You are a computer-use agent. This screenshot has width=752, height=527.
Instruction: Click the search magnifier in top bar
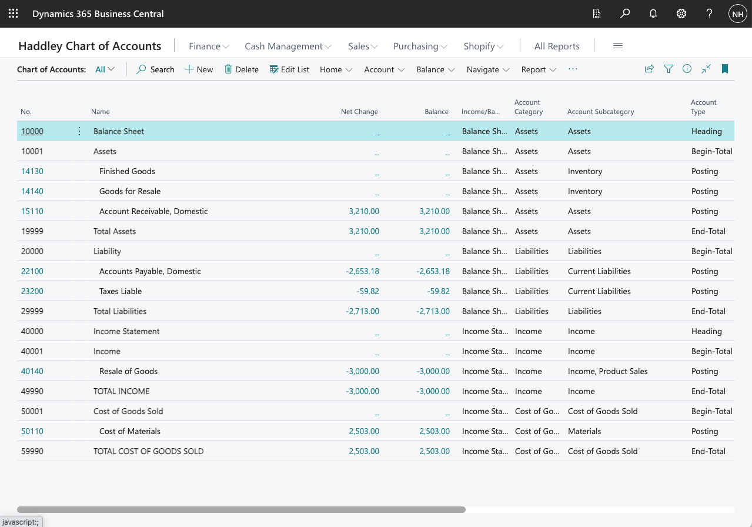tap(625, 14)
